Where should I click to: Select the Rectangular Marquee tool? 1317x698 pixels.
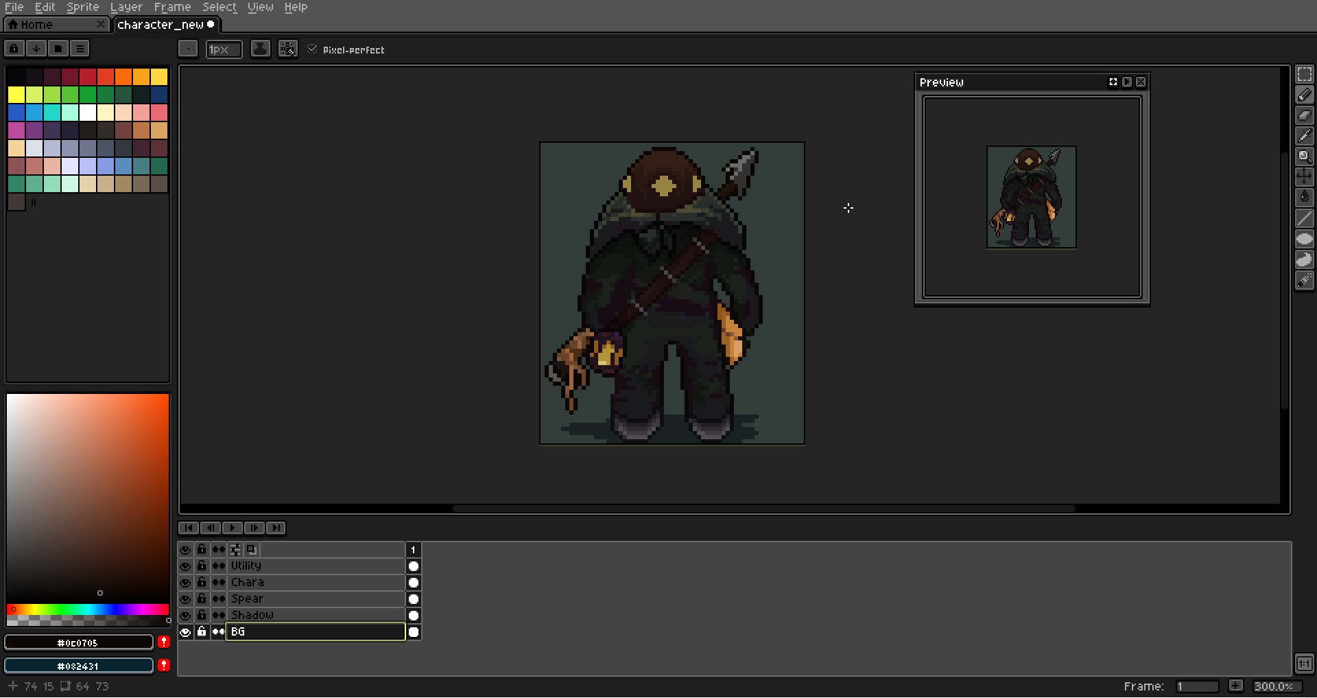click(x=1304, y=75)
